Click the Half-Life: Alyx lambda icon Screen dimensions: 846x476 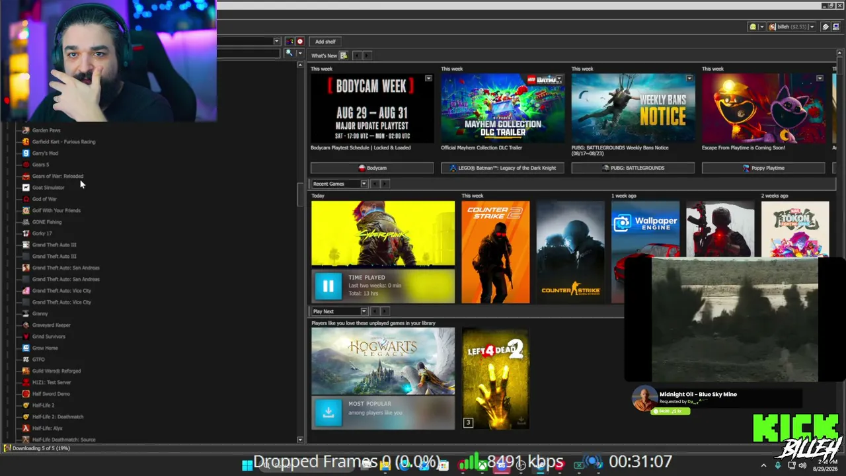(26, 428)
